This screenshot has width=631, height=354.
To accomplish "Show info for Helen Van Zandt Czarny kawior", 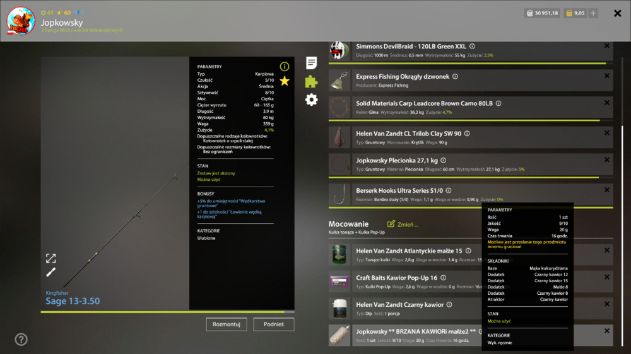I will point(449,305).
